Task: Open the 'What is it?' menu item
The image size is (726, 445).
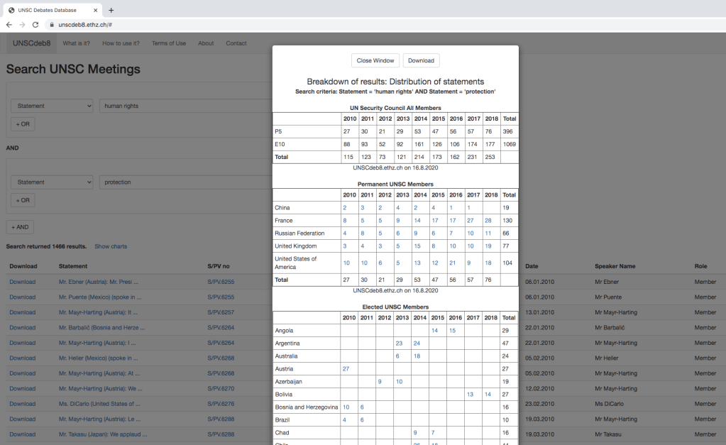Action: pos(76,43)
